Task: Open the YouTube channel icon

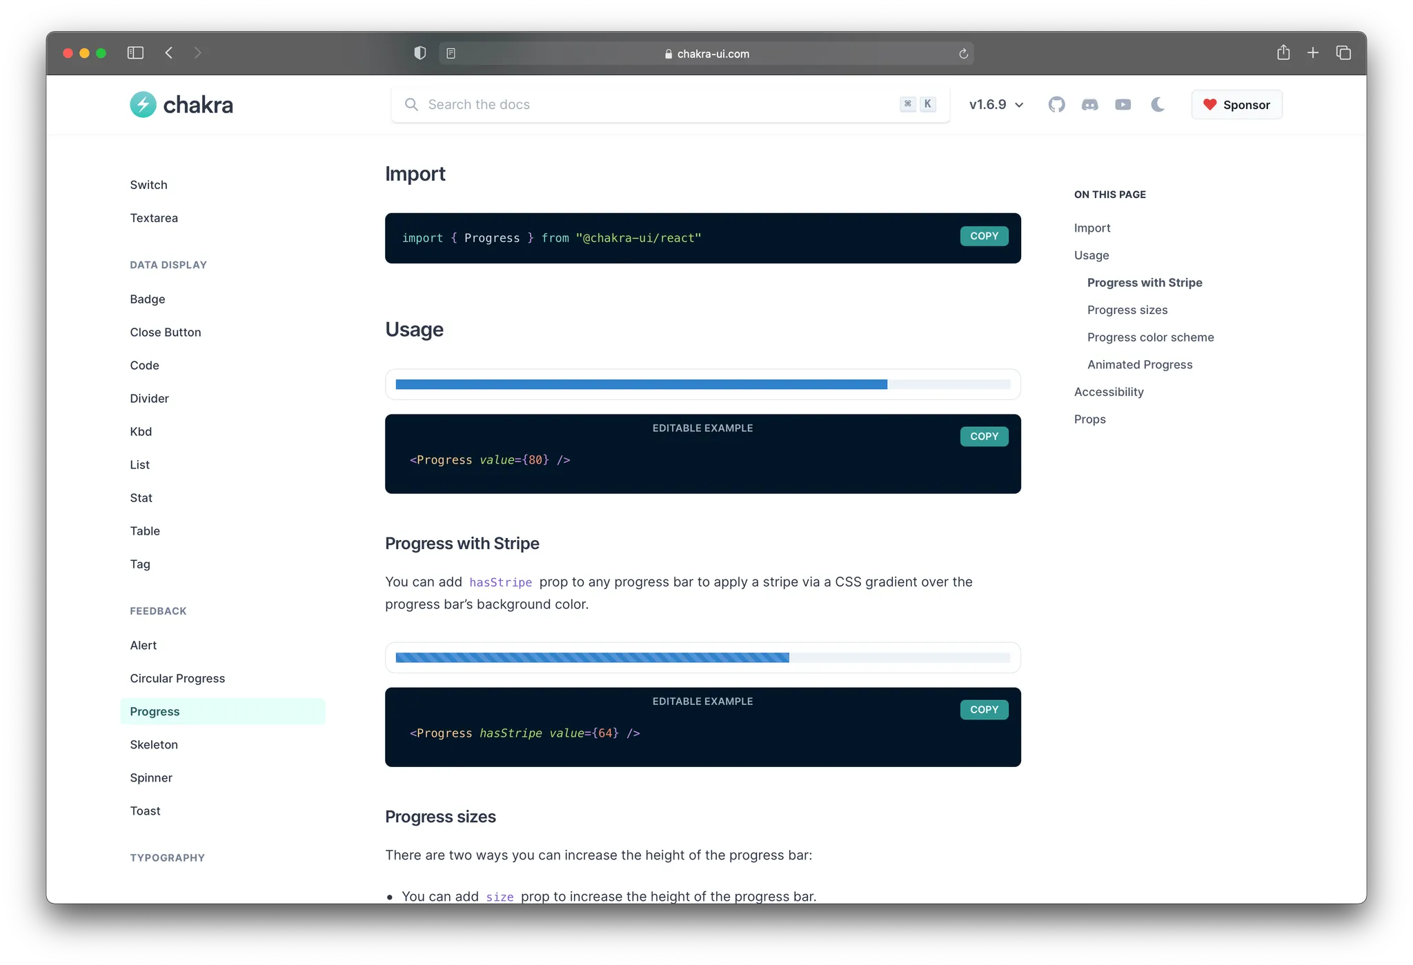Action: 1123,105
